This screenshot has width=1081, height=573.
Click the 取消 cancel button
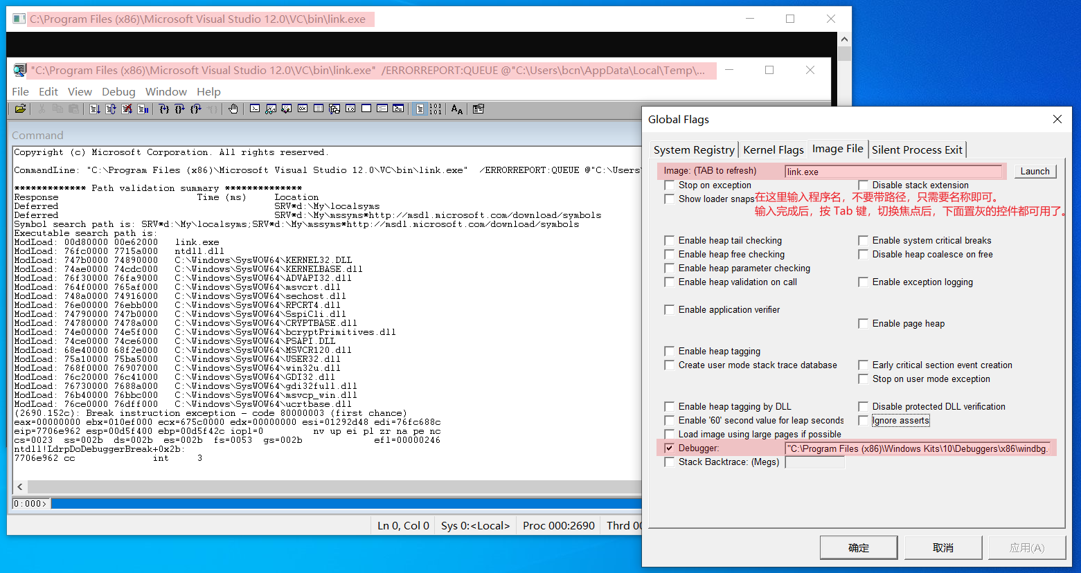942,547
